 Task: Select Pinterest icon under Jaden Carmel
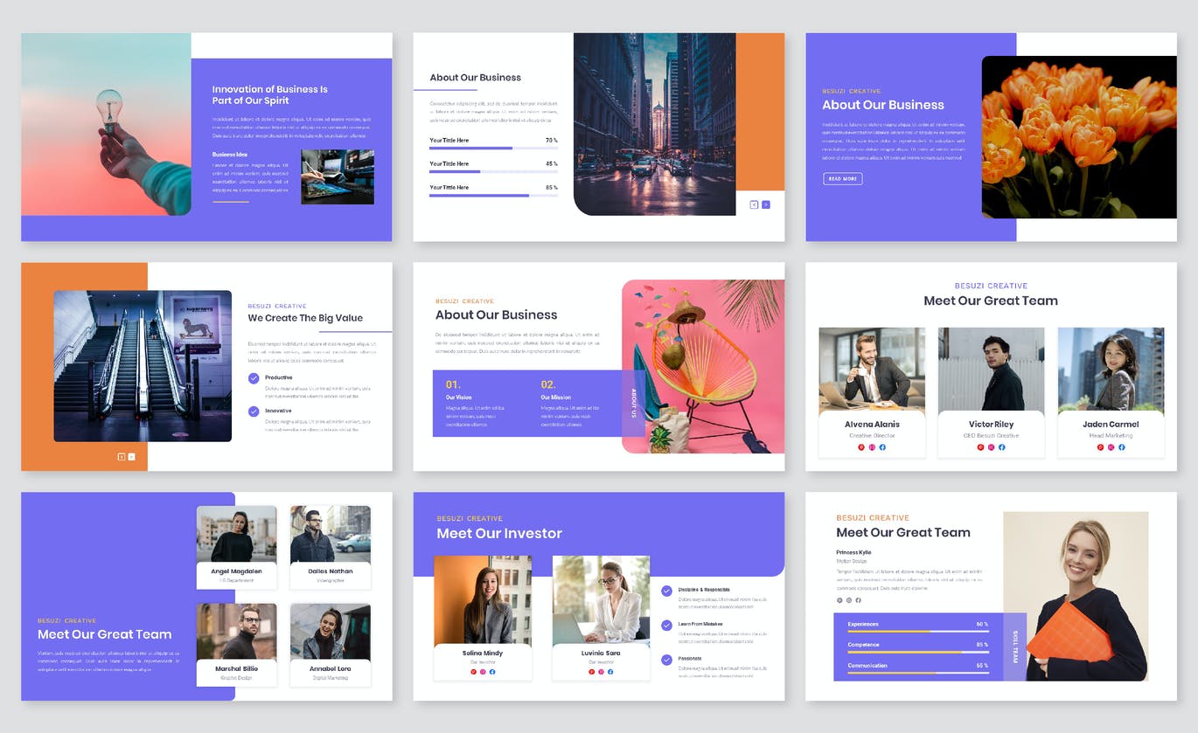point(1100,447)
